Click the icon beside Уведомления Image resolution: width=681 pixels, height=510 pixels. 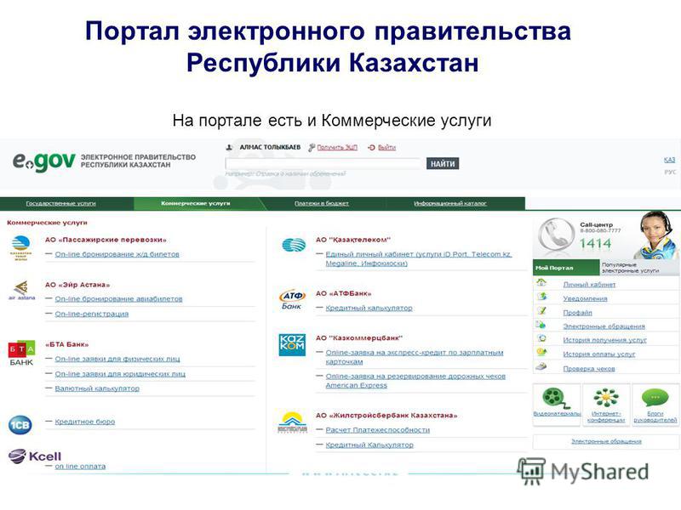[x=541, y=297]
